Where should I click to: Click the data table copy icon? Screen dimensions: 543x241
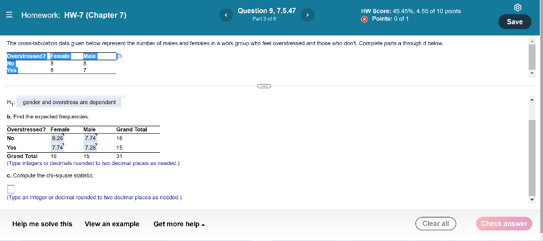pos(119,56)
